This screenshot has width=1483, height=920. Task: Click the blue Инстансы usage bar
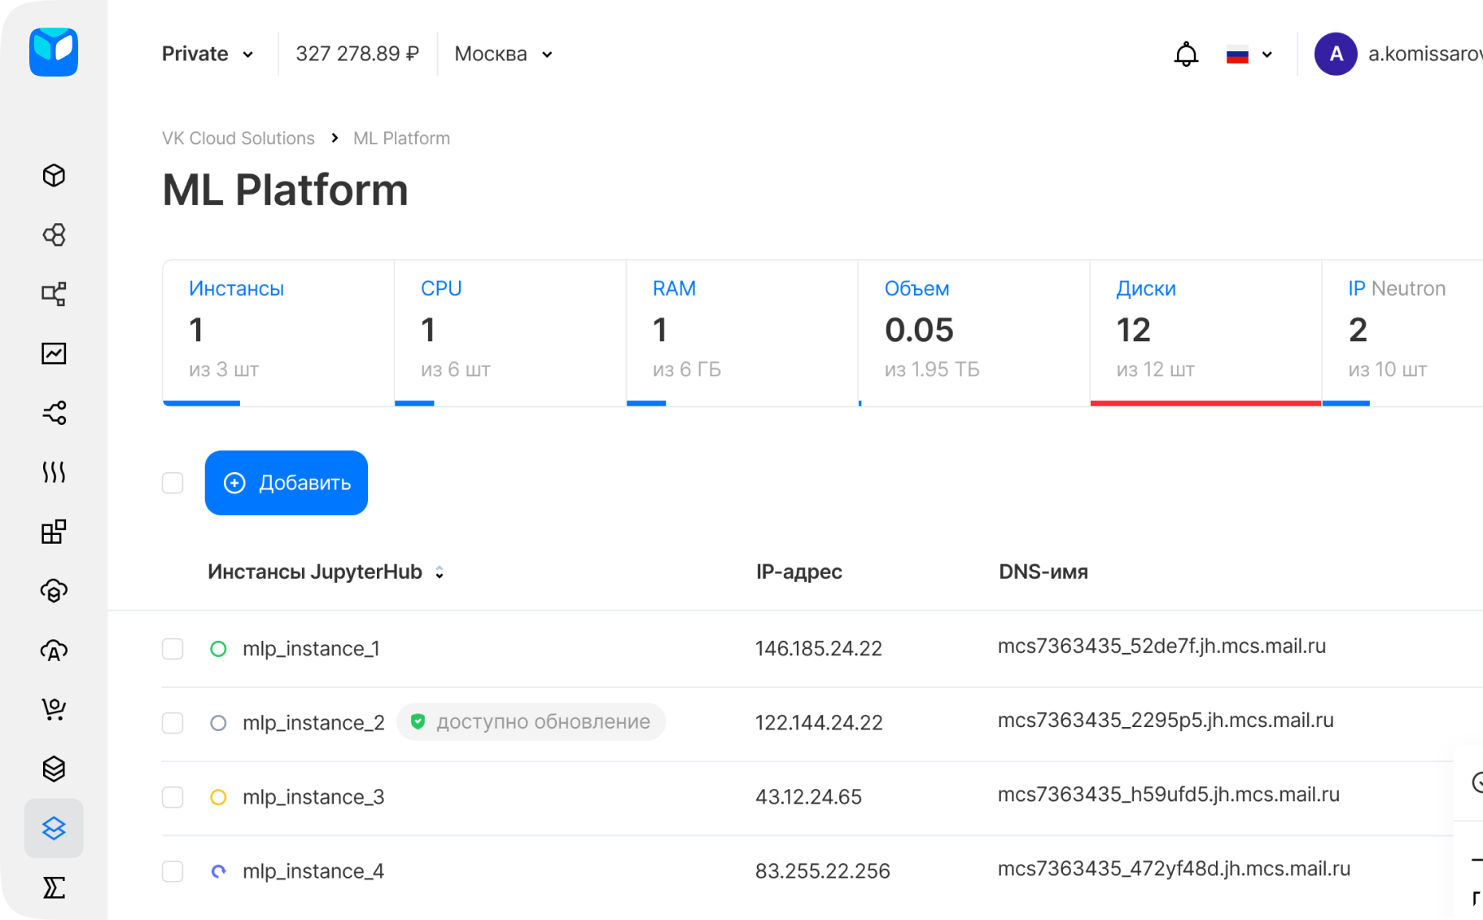tap(202, 403)
